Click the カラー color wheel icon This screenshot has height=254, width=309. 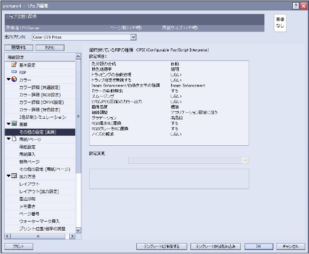pos(14,80)
